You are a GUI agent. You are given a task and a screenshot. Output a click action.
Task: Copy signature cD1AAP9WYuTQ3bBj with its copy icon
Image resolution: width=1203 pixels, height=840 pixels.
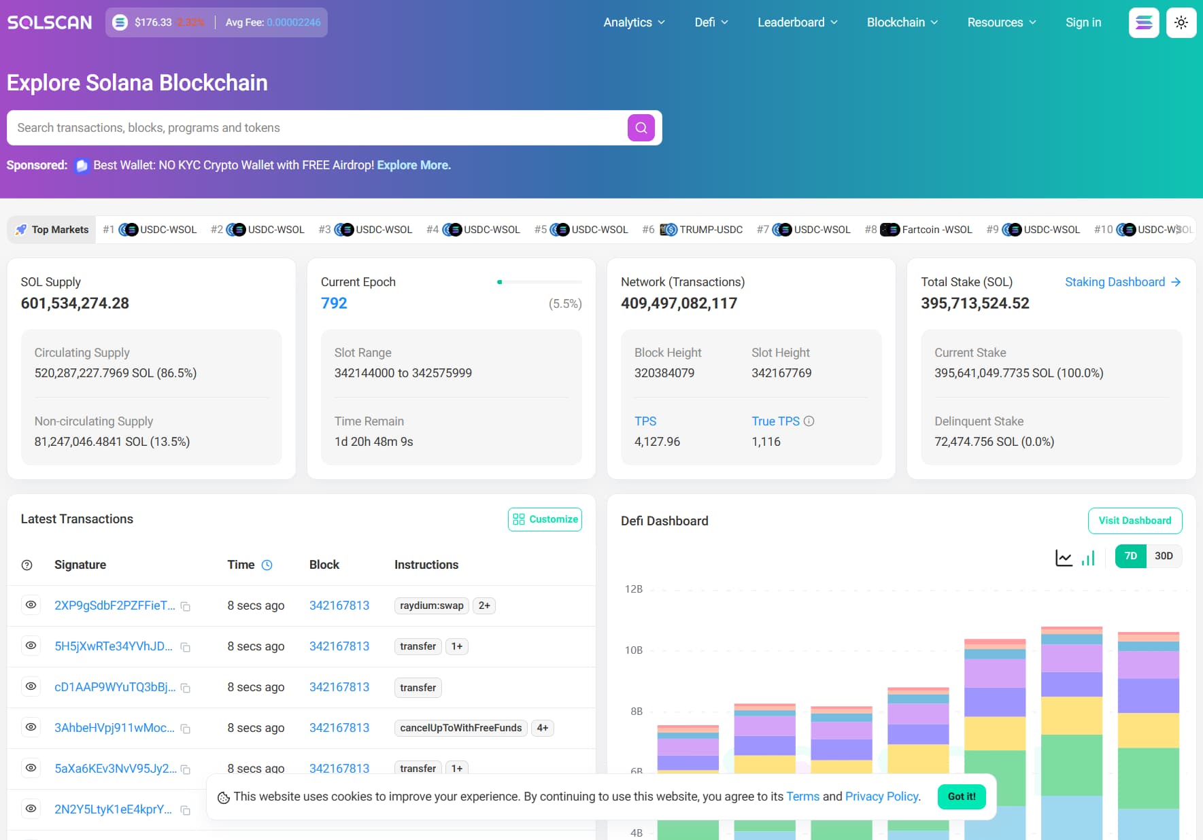(186, 688)
